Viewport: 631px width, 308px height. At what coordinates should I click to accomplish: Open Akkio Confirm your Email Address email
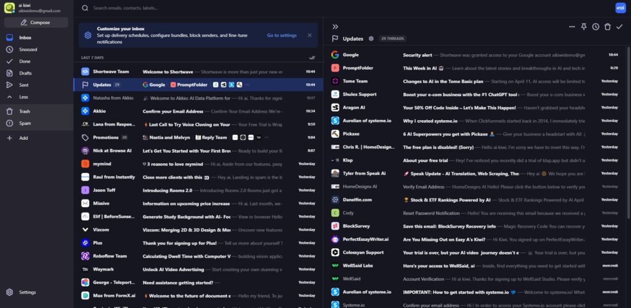[x=198, y=111]
